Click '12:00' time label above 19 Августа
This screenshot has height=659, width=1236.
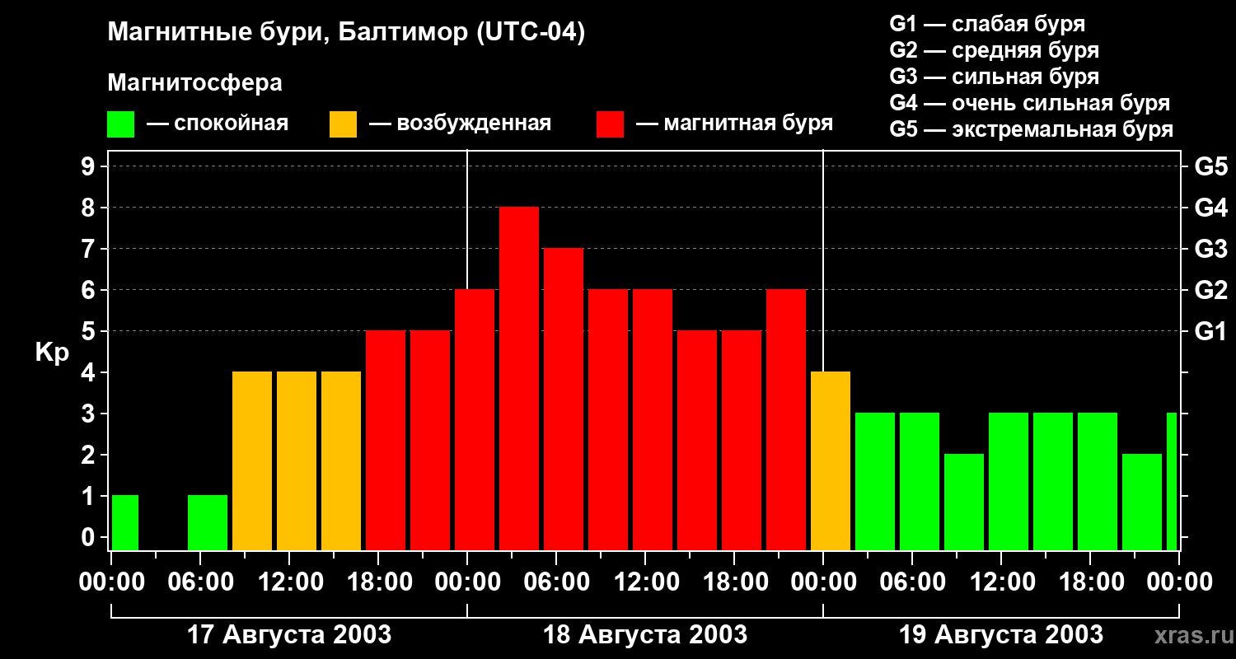tap(1001, 582)
